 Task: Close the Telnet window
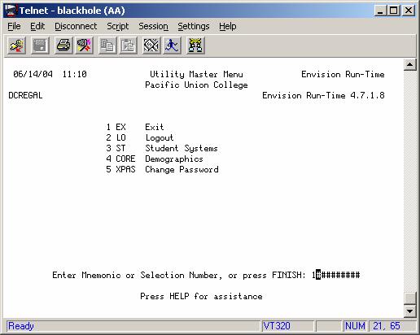click(x=408, y=11)
